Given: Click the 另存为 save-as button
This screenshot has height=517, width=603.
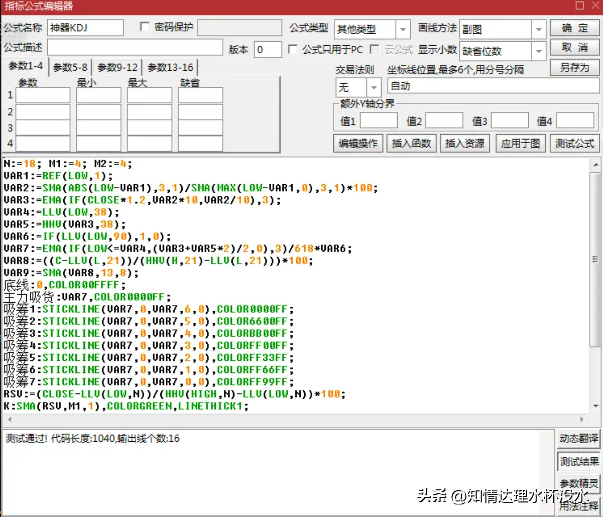Looking at the screenshot, I should tap(574, 67).
